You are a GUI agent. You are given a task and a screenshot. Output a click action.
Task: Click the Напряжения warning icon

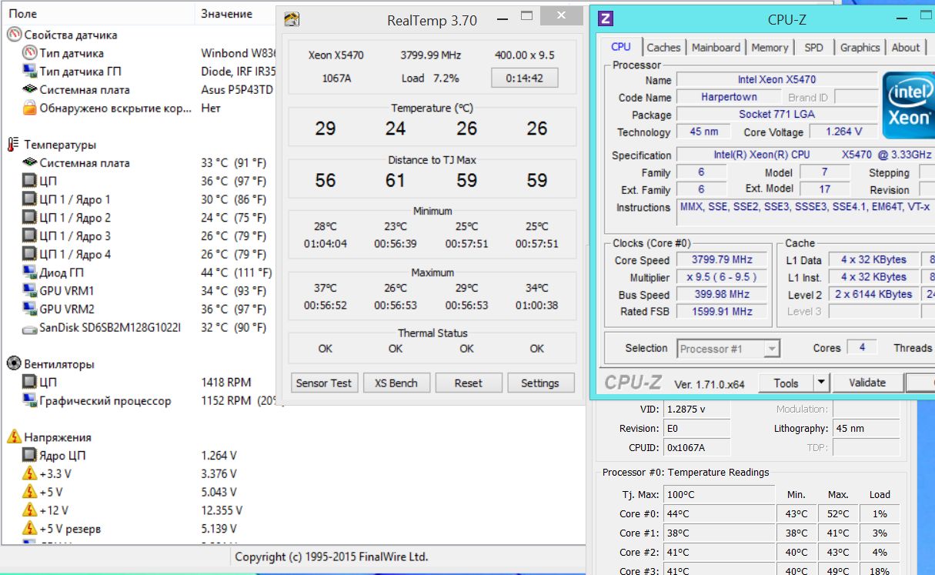point(14,437)
